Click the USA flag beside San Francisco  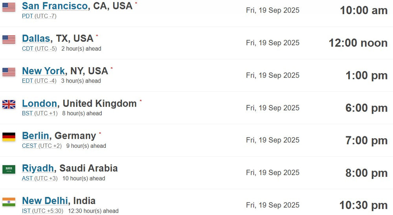(x=9, y=7)
